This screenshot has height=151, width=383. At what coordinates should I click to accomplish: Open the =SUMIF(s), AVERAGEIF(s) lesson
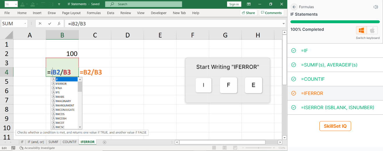point(335,65)
